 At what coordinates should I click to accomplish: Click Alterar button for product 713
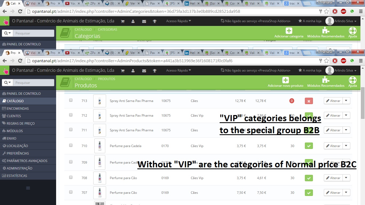click(333, 101)
